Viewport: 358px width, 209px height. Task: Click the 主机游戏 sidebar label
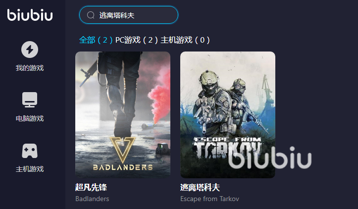[30, 169]
